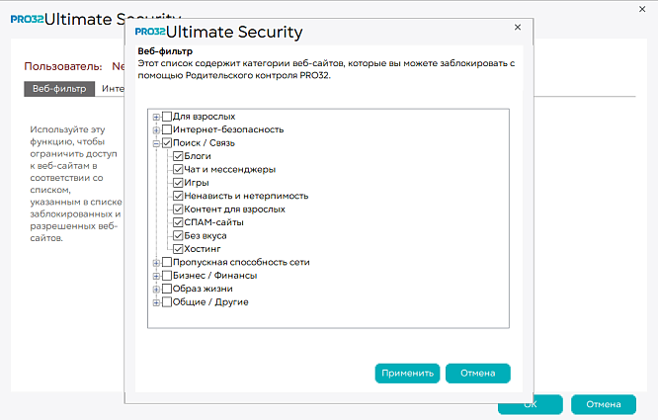Check Пропускная способность сети checkbox

click(167, 262)
